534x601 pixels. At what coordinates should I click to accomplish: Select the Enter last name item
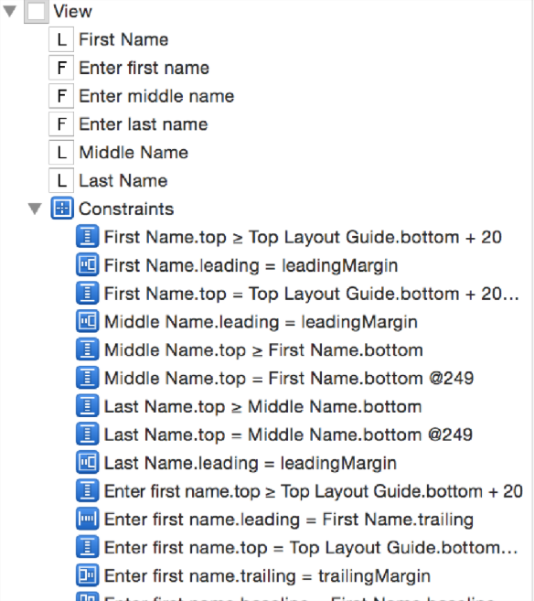pyautogui.click(x=144, y=124)
